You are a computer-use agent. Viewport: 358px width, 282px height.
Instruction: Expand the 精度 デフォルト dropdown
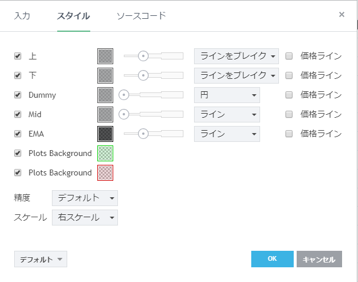point(84,198)
